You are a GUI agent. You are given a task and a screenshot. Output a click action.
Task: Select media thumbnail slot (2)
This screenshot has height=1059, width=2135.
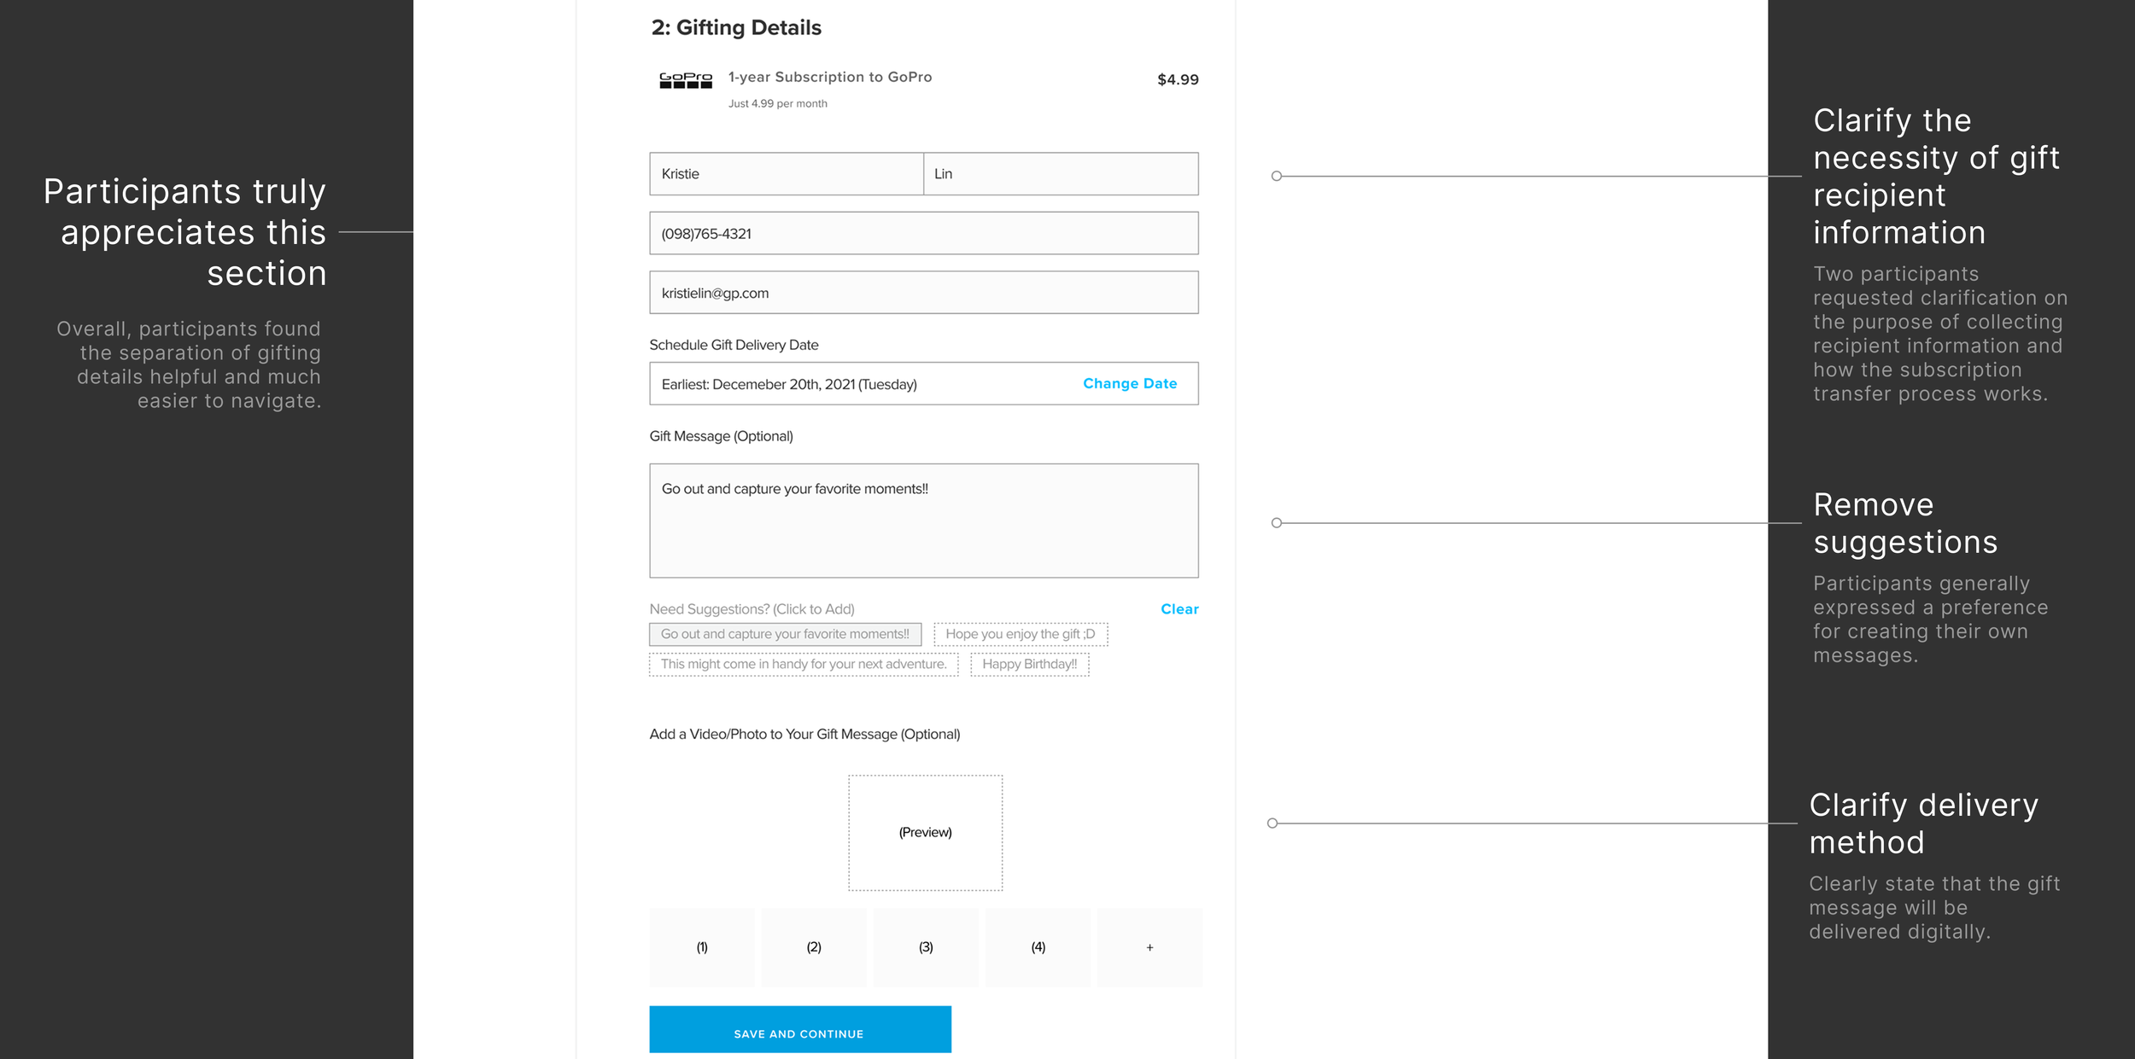813,947
